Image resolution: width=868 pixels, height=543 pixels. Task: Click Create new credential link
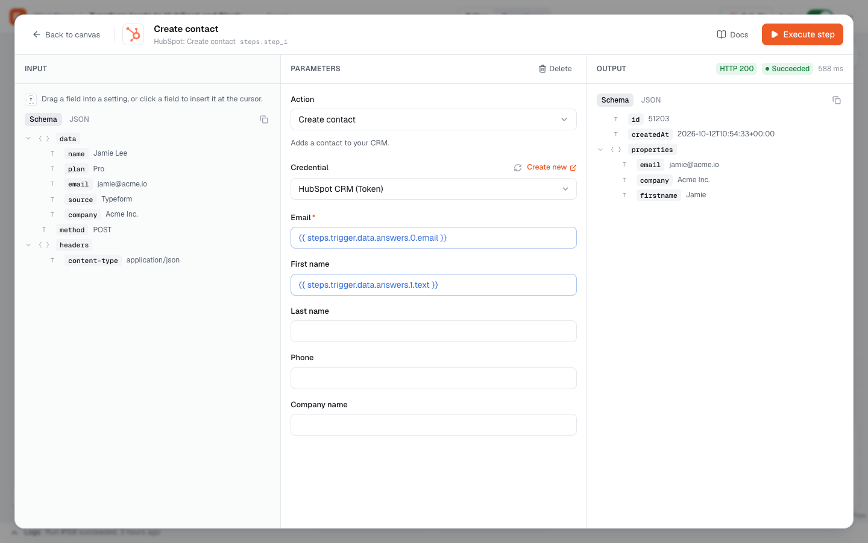(x=552, y=167)
